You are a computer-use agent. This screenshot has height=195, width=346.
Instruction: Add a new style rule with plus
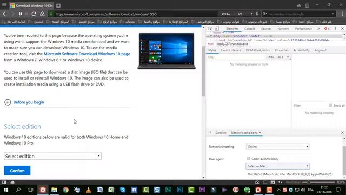point(288,57)
